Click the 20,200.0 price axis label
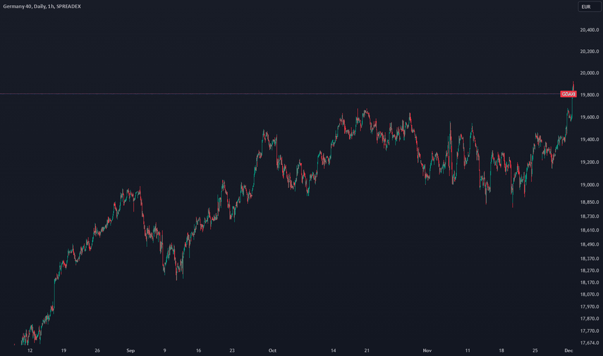Viewport: 603px width, 356px height. (x=589, y=51)
